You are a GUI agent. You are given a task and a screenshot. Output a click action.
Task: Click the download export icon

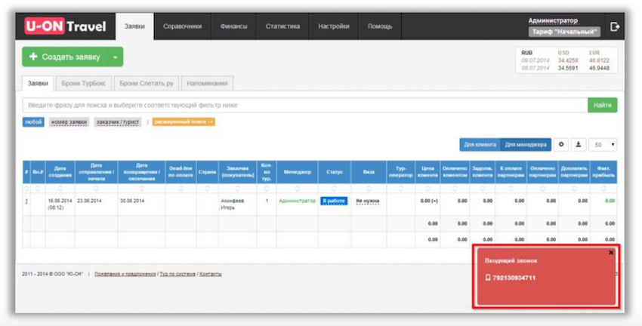coord(579,144)
